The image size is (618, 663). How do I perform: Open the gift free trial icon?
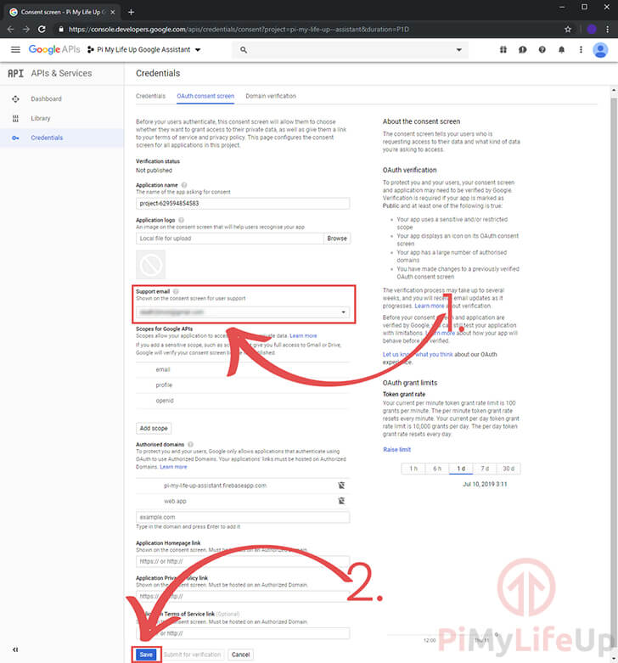[x=503, y=50]
